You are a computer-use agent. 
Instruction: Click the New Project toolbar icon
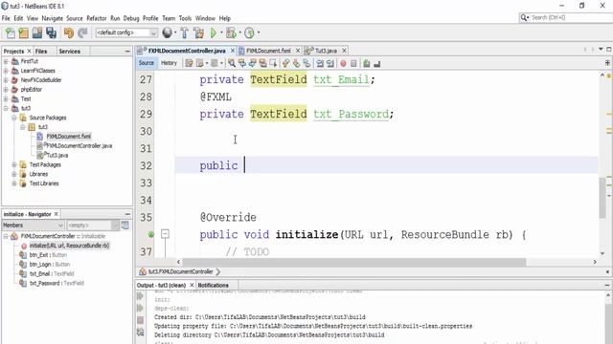[23, 32]
